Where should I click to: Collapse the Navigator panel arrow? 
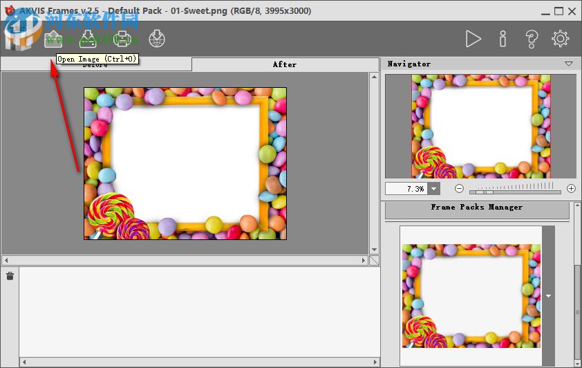pyautogui.click(x=569, y=64)
